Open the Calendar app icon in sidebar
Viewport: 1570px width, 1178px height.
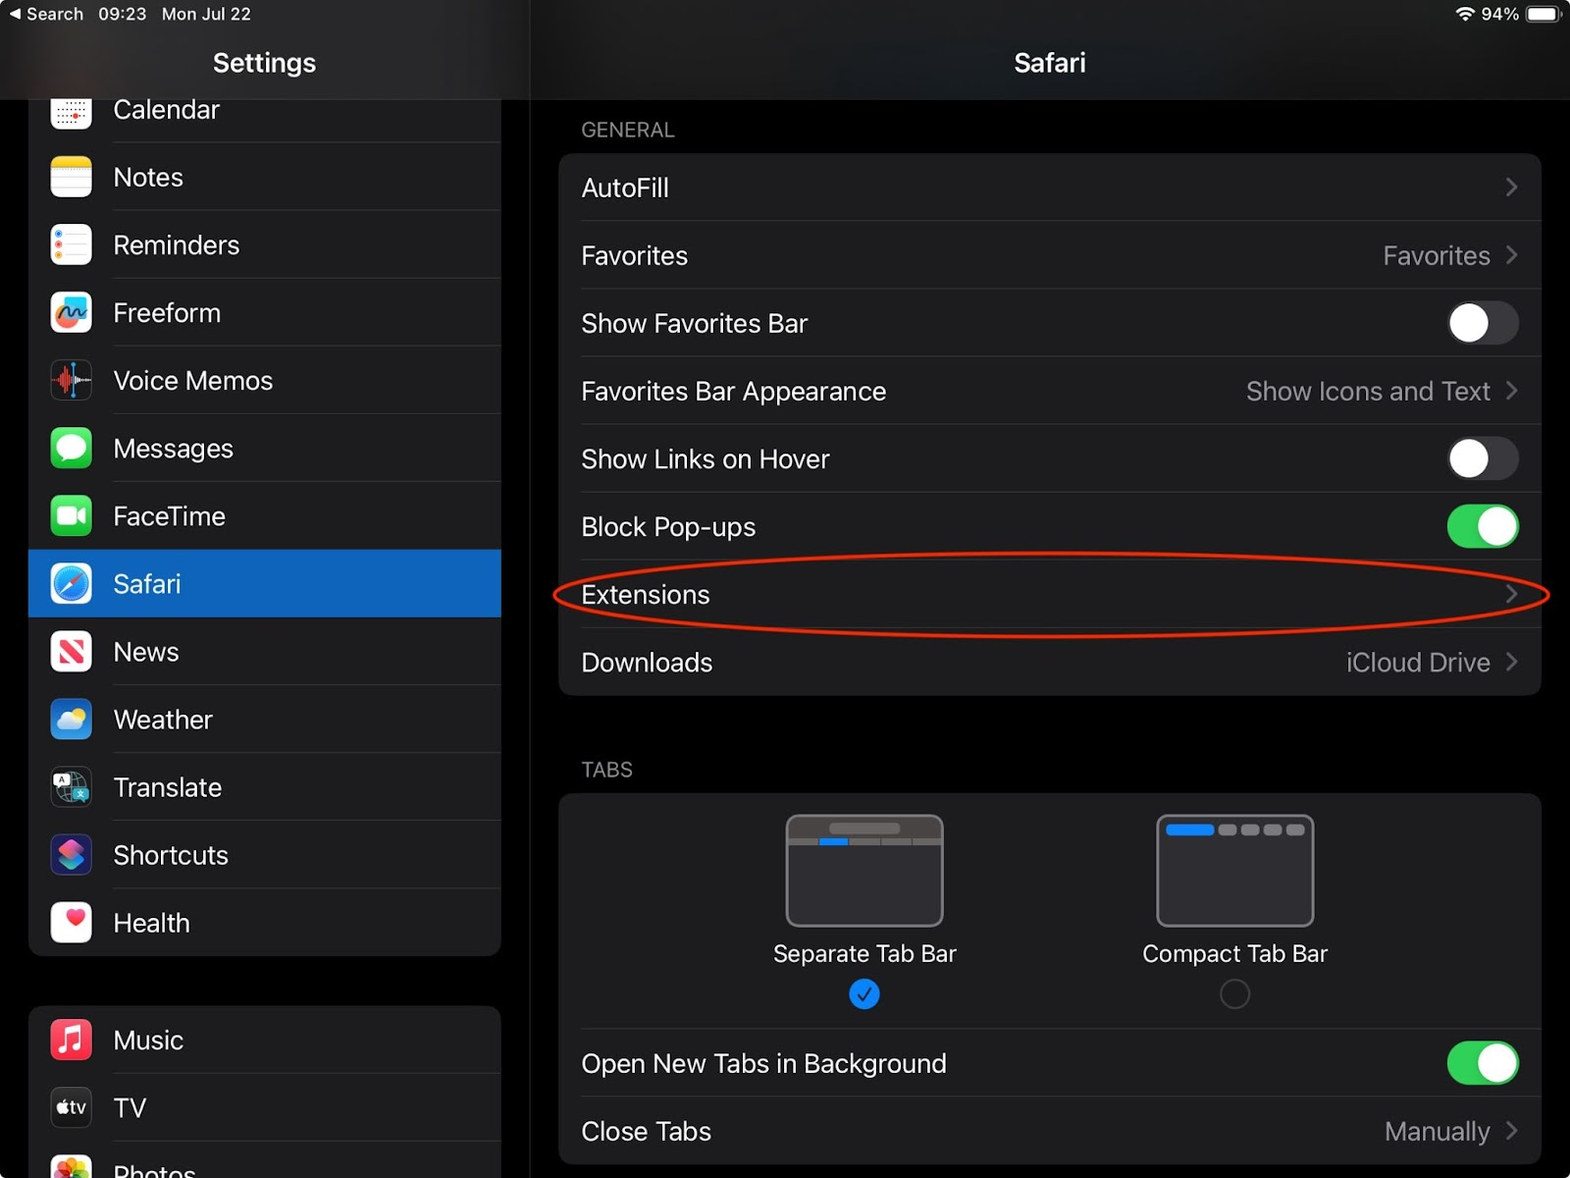71,113
